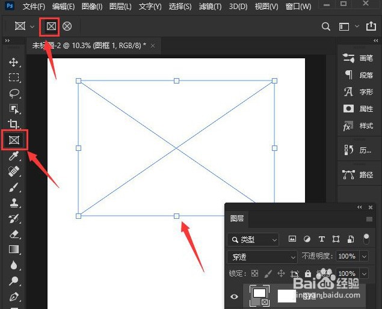This screenshot has width=382, height=309.
Task: Toggle pixel layer filter
Action: coord(292,239)
